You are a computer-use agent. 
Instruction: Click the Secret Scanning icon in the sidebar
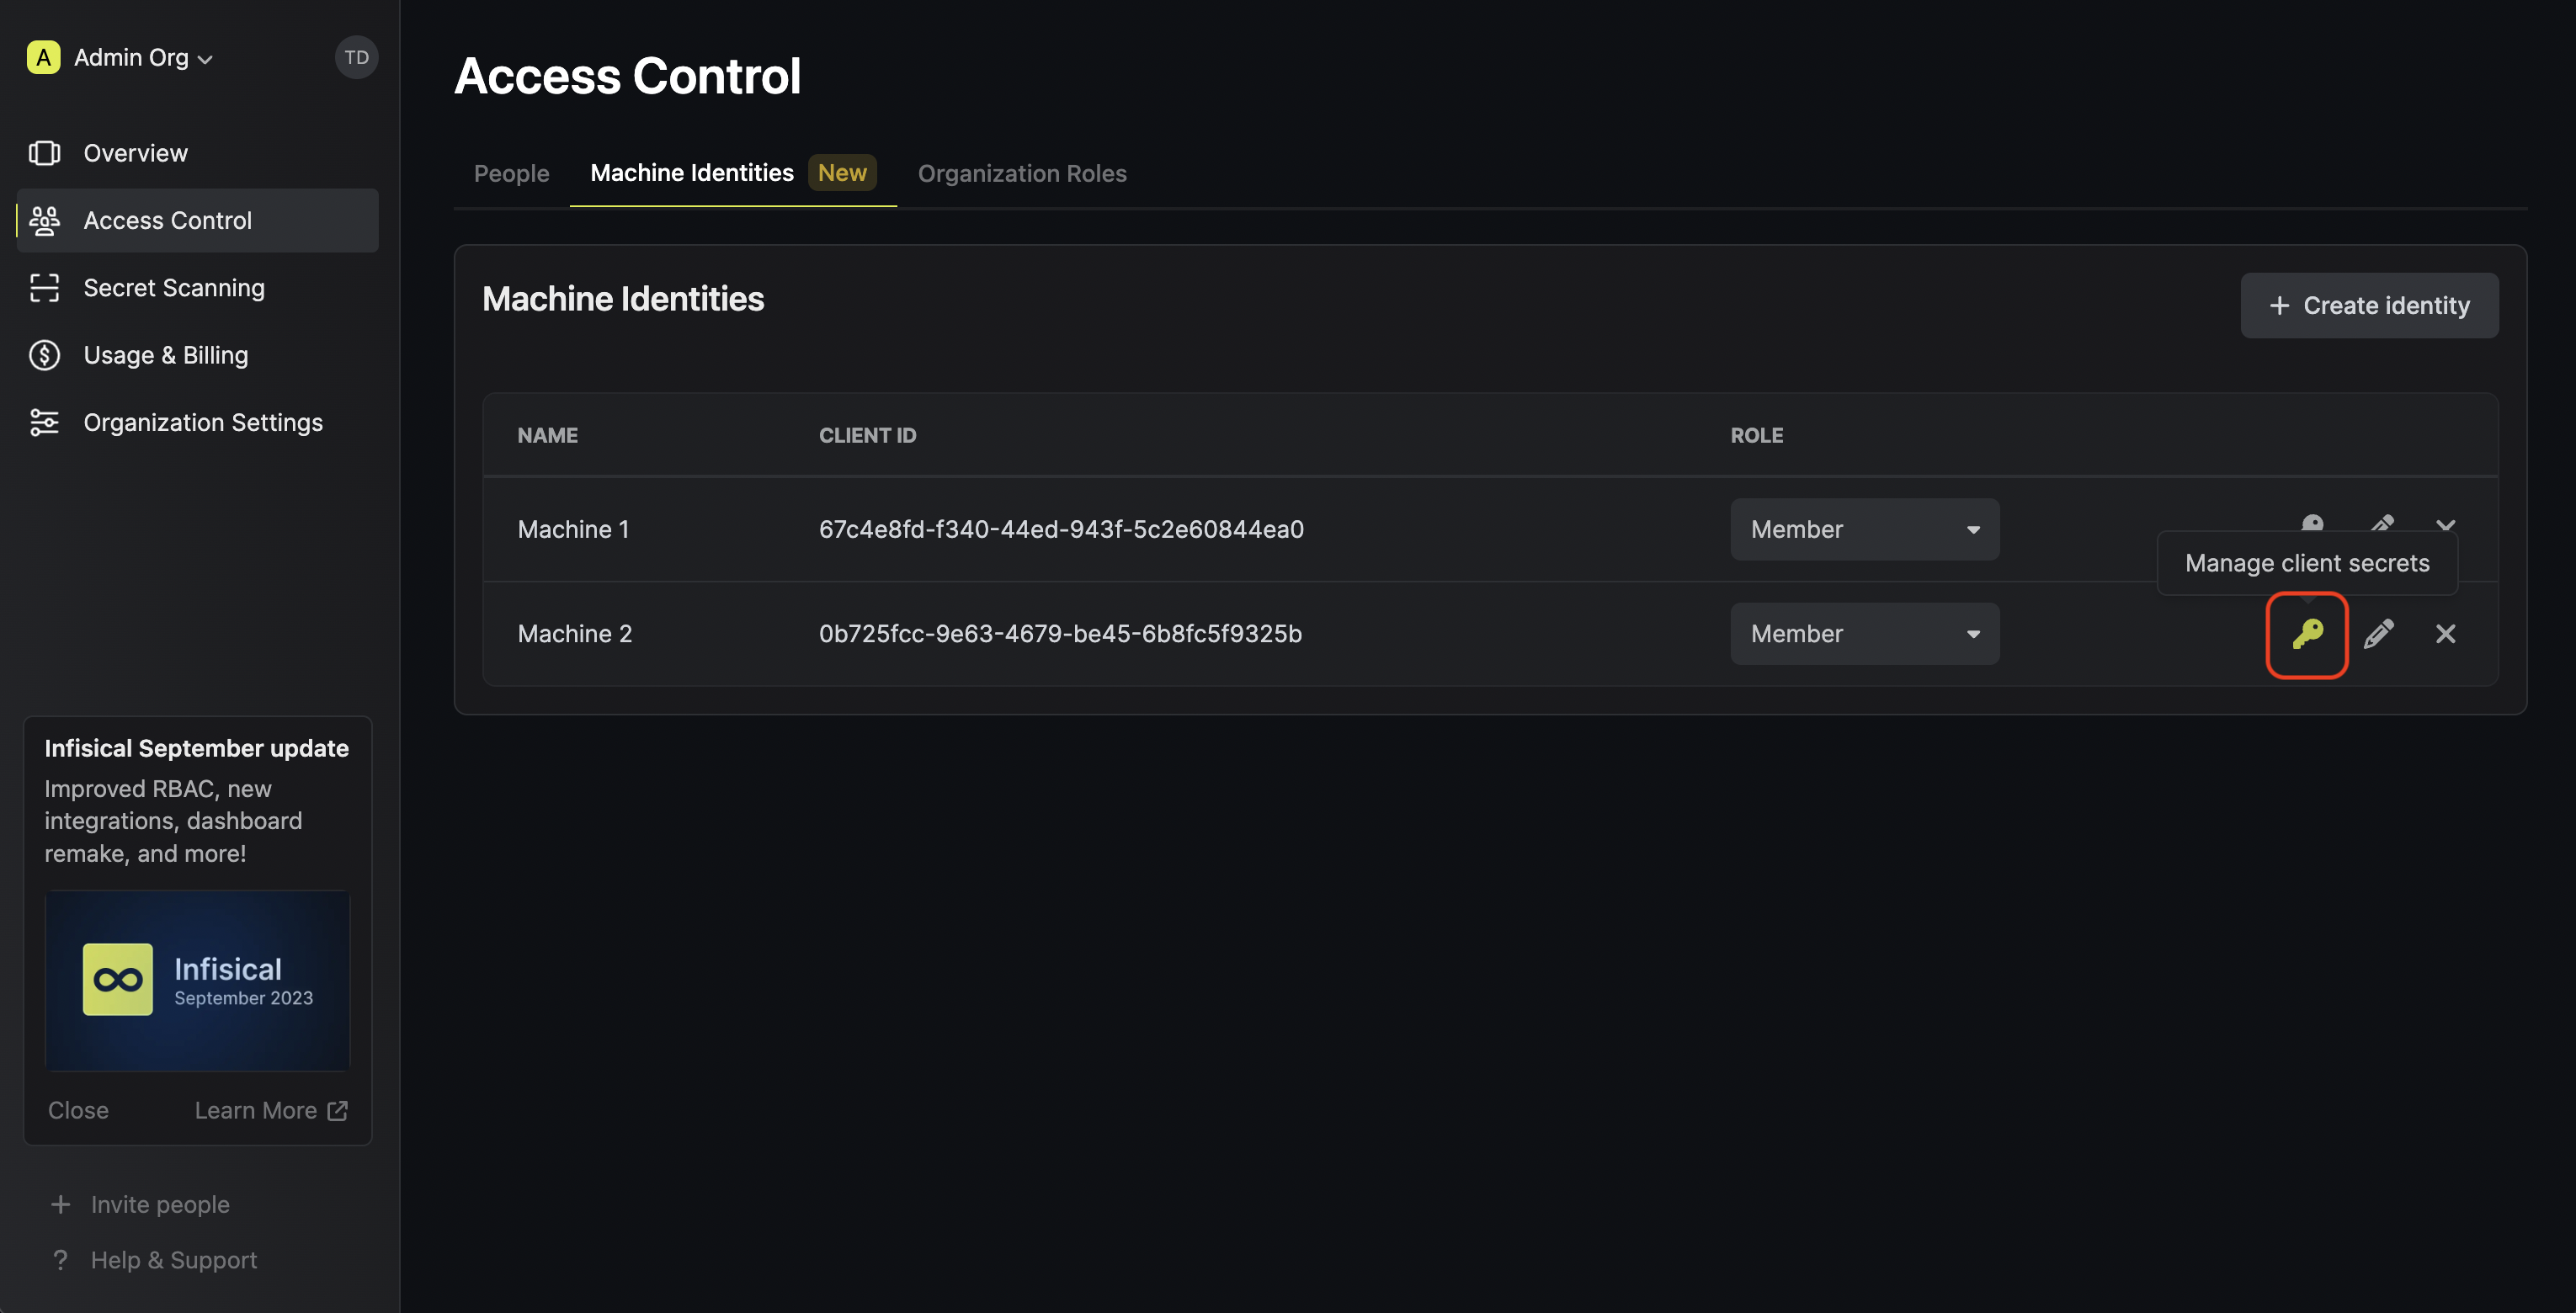(x=44, y=288)
